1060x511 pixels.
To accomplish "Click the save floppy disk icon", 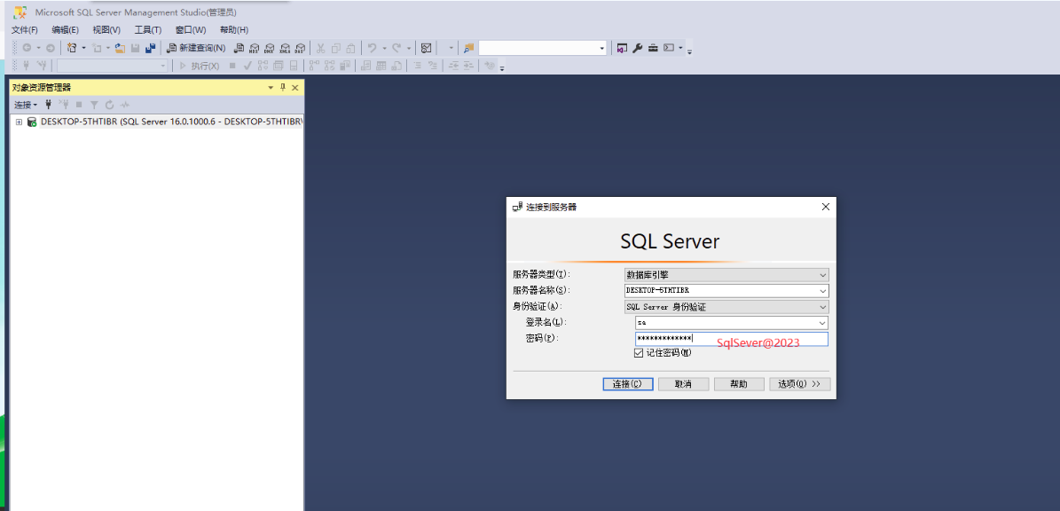I will coord(135,48).
